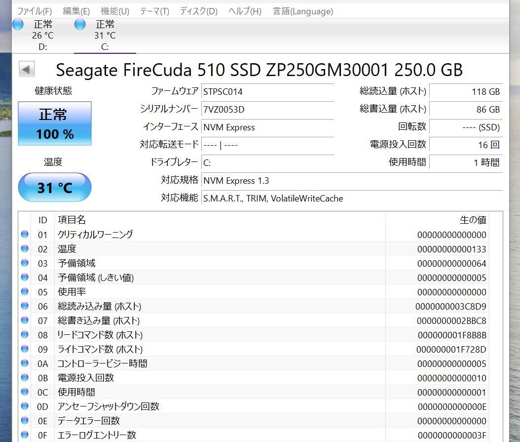Click raw value 000000001F8B8B
Image resolution: width=520 pixels, height=442 pixels.
(x=452, y=335)
